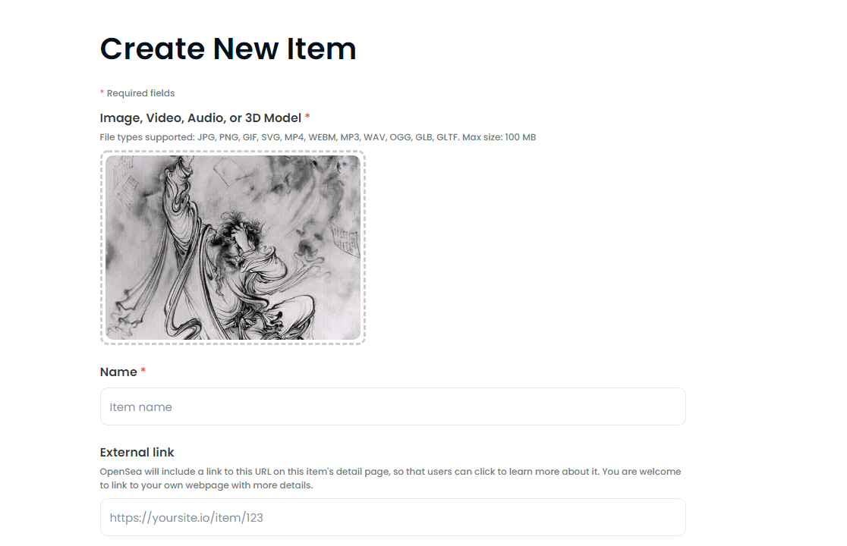Click the uploaded ink painting preview
Viewport: 847px width, 546px height.
[233, 248]
